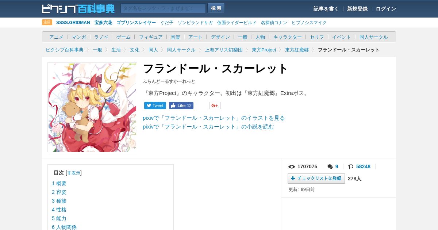Image resolution: width=438 pixels, height=230 pixels.
Task: Go to ピクシブ百科事典 breadcrumb root
Action: tap(65, 50)
